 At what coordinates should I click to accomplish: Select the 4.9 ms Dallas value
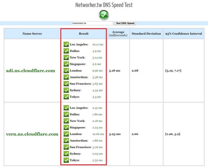(x=97, y=51)
